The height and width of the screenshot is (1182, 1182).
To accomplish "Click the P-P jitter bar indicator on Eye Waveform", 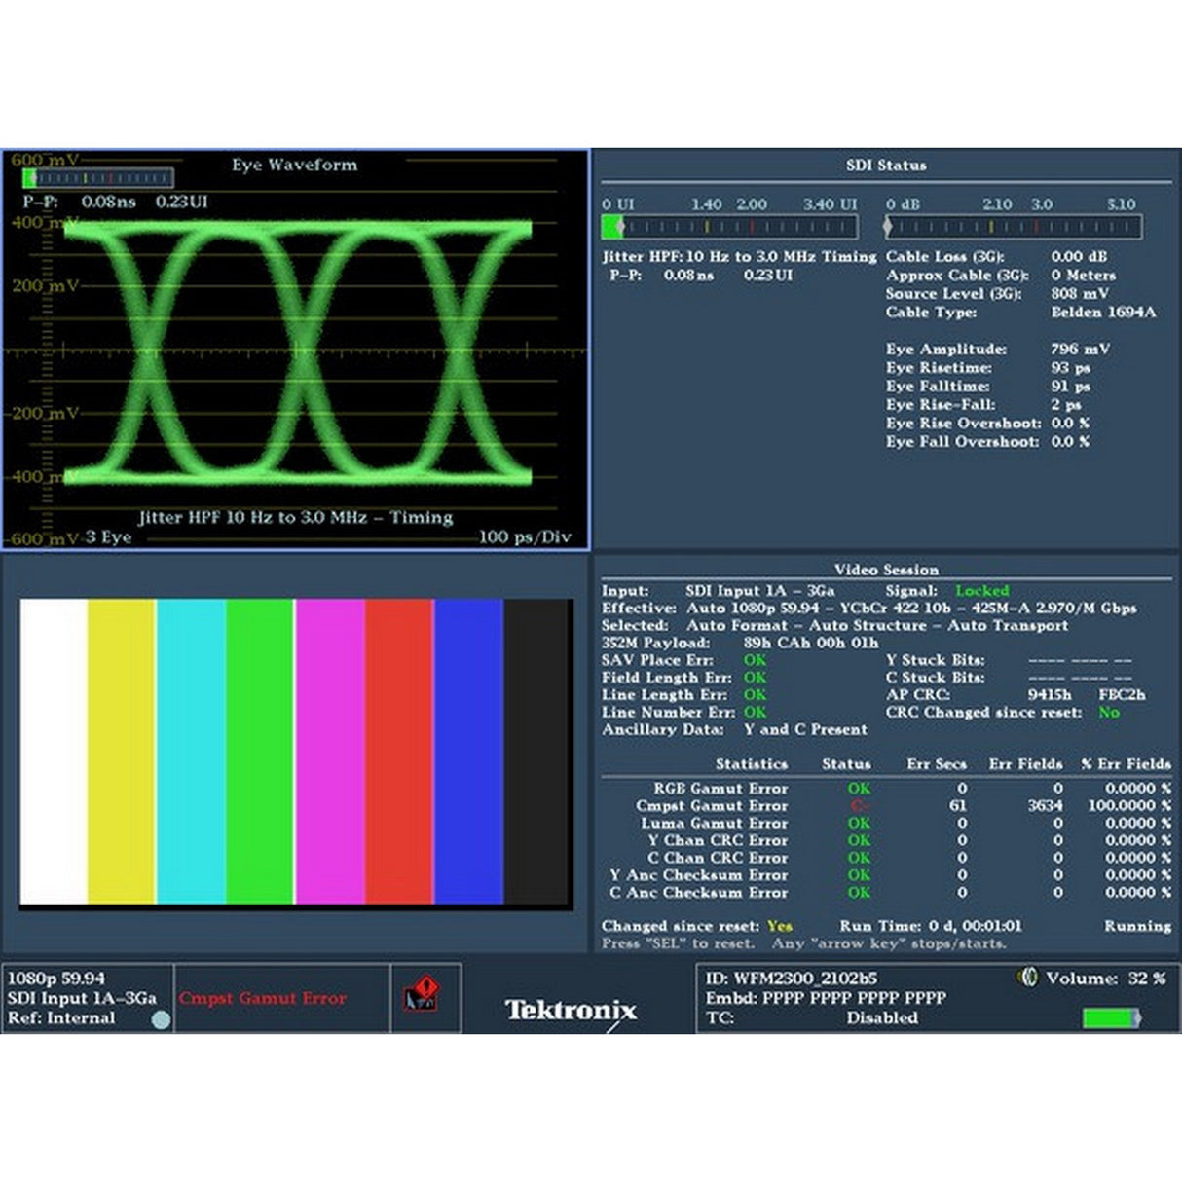I will 97,177.
